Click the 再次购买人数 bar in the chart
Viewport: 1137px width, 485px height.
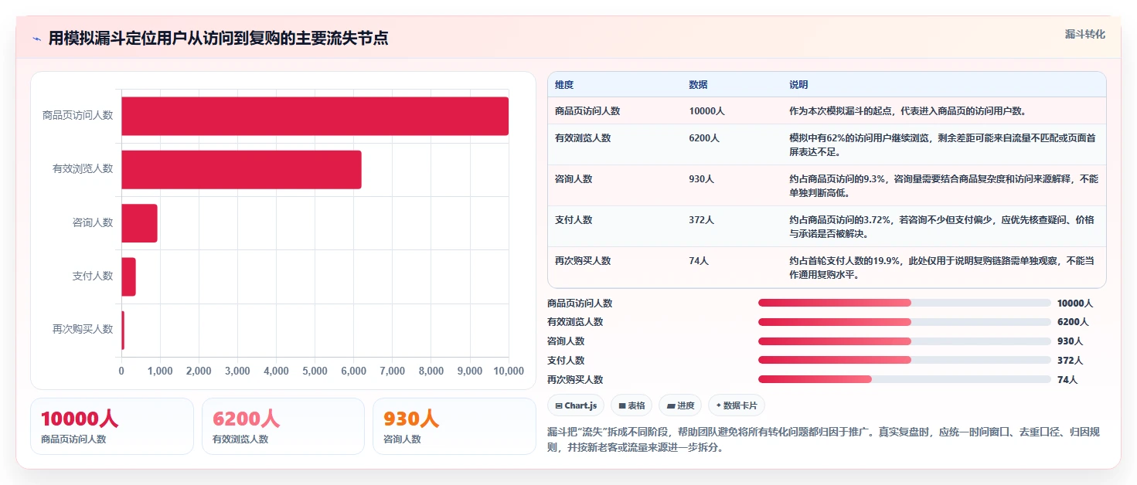tap(123, 330)
